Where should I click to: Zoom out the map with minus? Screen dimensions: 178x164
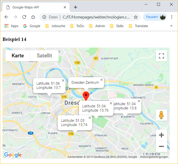(x=162, y=146)
